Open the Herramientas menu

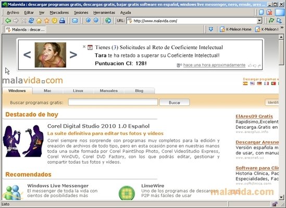(x=104, y=13)
